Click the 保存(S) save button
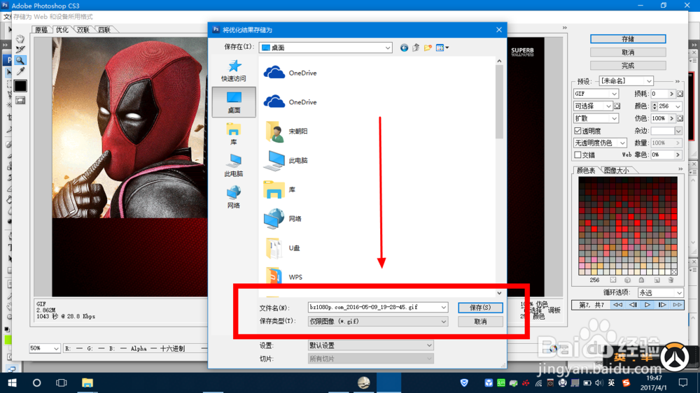 480,308
